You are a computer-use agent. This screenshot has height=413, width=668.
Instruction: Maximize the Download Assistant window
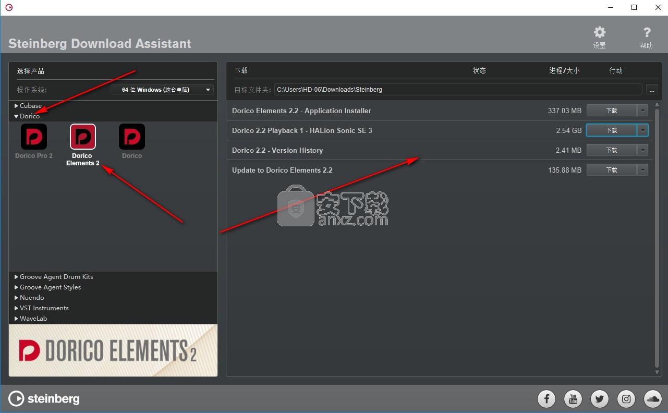pos(634,7)
